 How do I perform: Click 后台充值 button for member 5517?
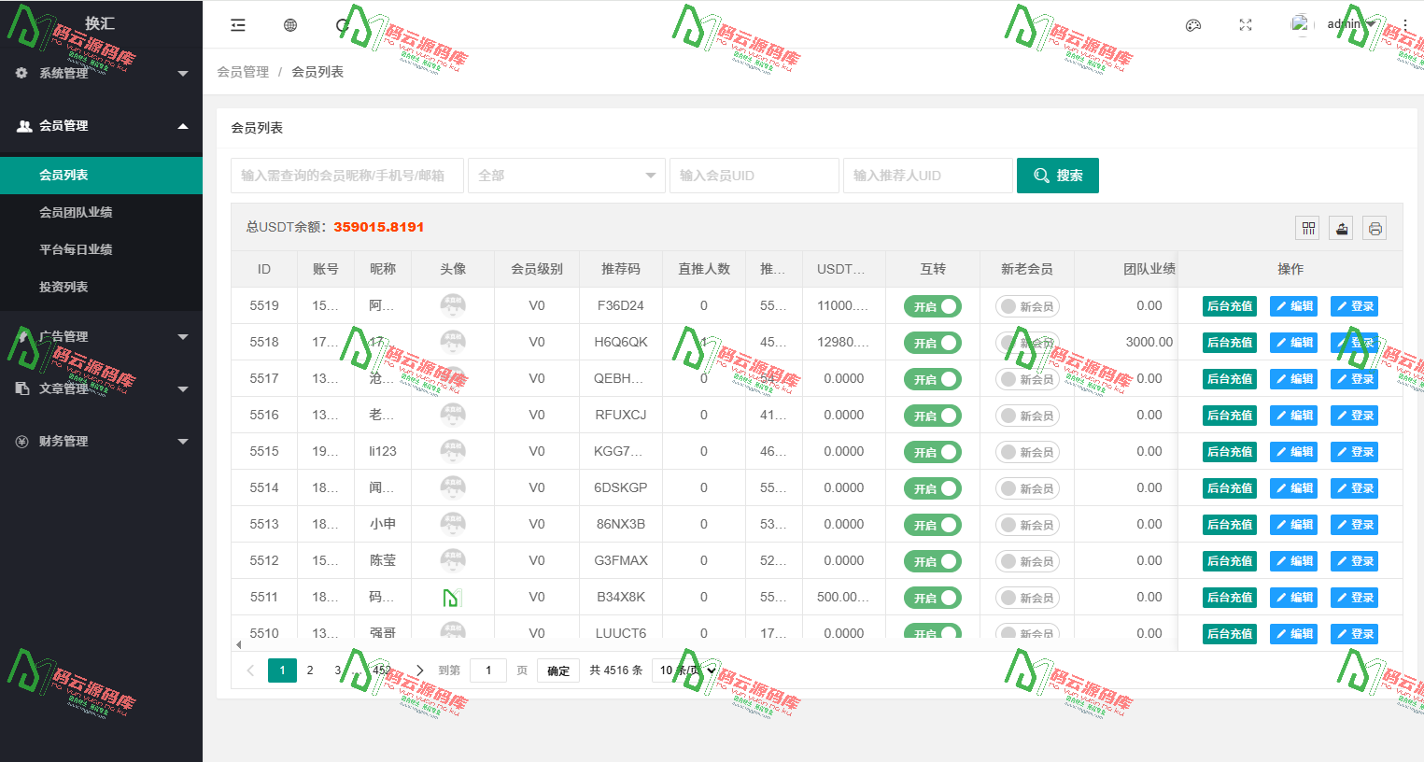tap(1229, 378)
